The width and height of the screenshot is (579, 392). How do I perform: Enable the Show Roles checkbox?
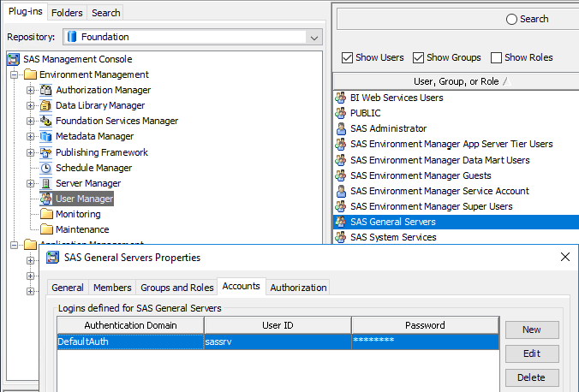point(497,58)
